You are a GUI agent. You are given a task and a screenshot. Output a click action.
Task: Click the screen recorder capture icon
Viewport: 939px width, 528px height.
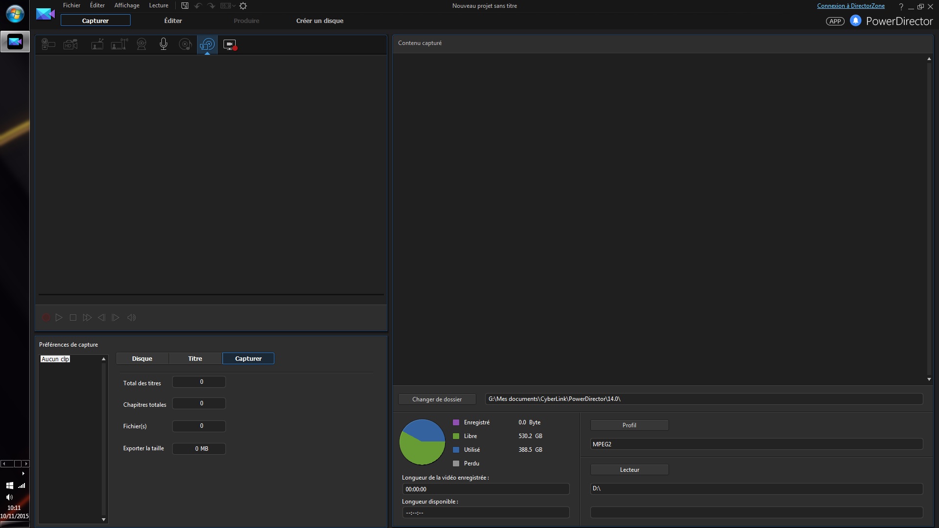click(x=229, y=44)
